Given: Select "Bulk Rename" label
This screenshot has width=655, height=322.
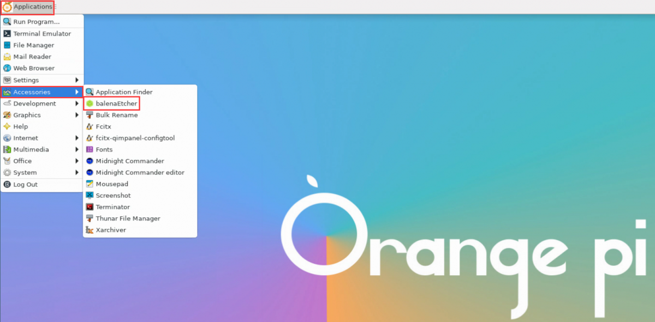Looking at the screenshot, I should (117, 115).
